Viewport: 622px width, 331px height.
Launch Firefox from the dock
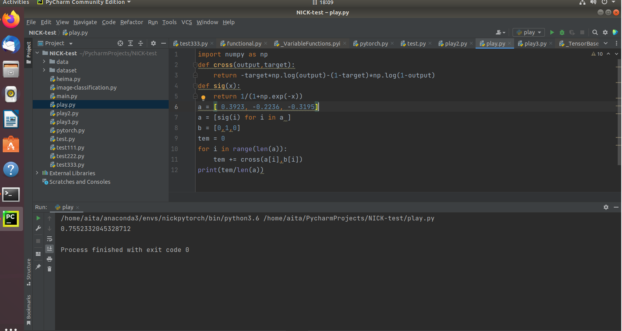click(11, 19)
